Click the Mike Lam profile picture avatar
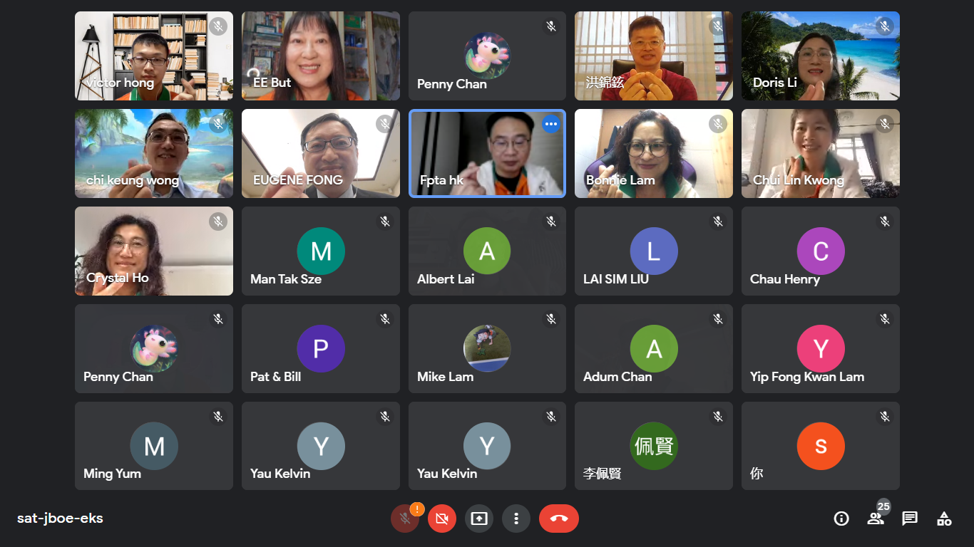The image size is (974, 547). click(487, 348)
